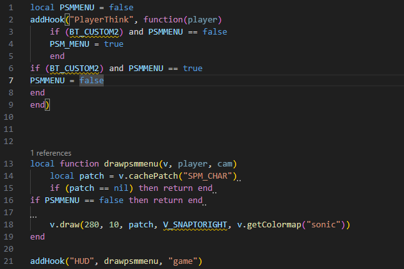The height and width of the screenshot is (269, 404).
Task: Click the highlighted opening bracket after addHook
Action: tap(67, 20)
